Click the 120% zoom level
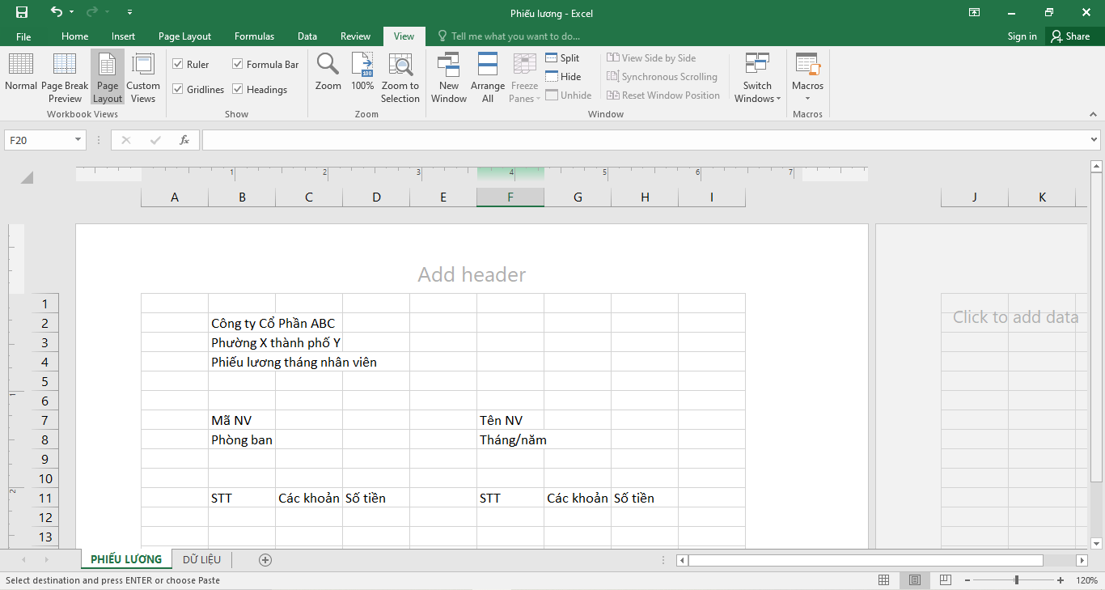Screen dimensions: 1105x590 point(1086,580)
